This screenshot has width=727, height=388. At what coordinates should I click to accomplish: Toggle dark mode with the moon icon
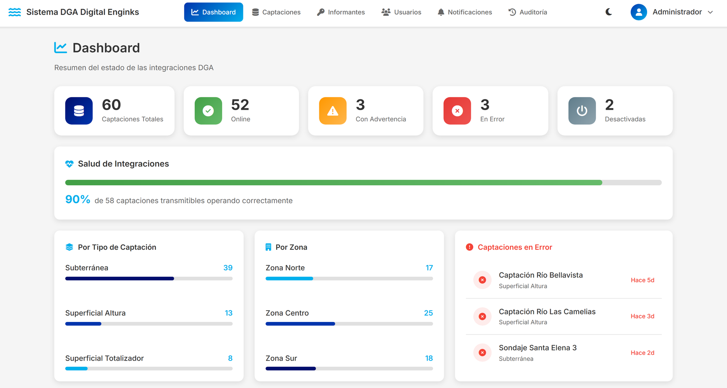(x=608, y=12)
